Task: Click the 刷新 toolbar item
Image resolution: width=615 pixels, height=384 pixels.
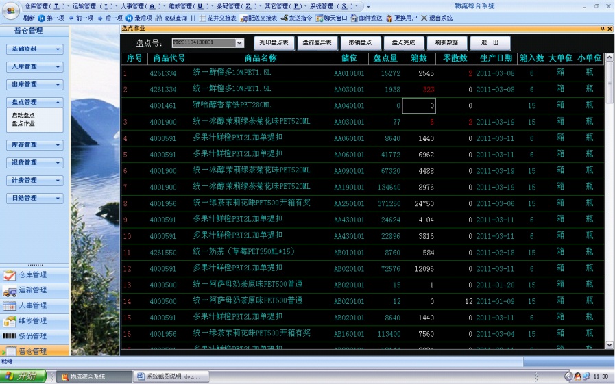Action: click(29, 18)
